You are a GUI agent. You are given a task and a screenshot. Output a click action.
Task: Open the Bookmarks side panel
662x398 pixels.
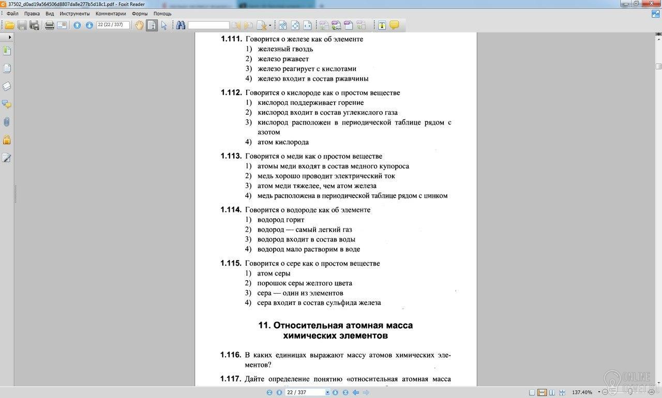coord(7,51)
